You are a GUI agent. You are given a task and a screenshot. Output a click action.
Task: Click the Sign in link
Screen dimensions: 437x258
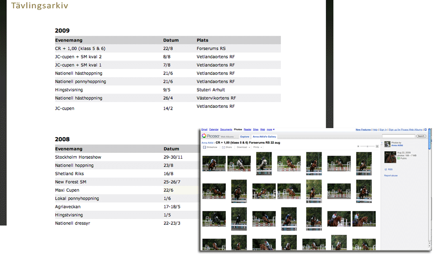click(x=383, y=129)
